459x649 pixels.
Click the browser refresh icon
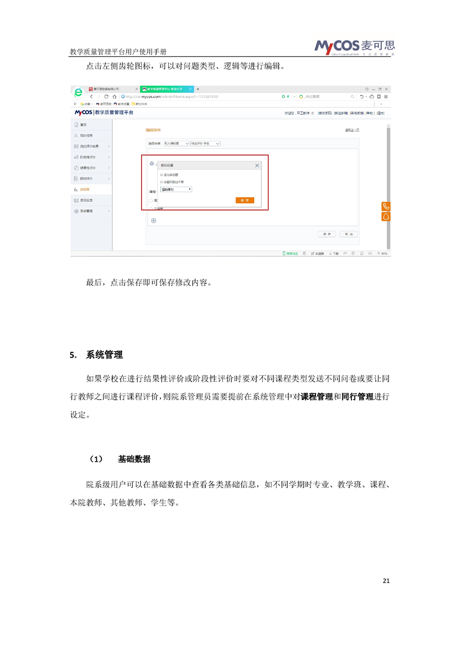tap(107, 97)
